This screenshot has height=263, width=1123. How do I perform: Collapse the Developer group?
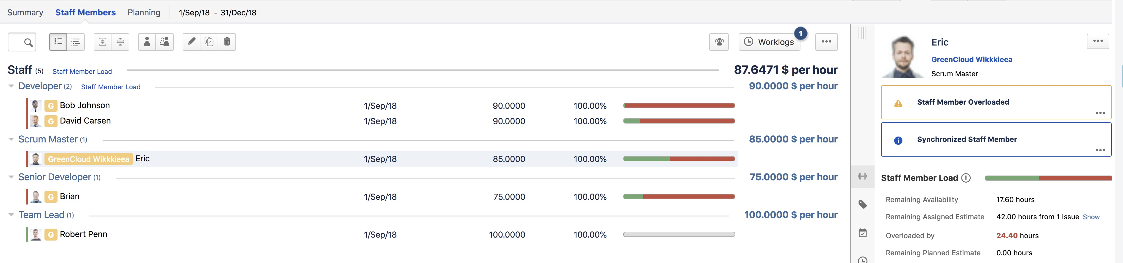(x=11, y=86)
